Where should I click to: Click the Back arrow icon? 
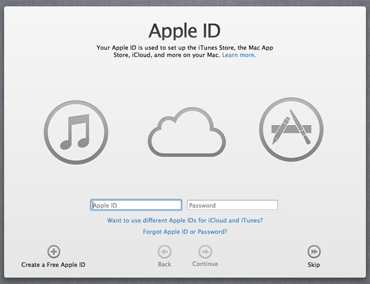point(164,252)
